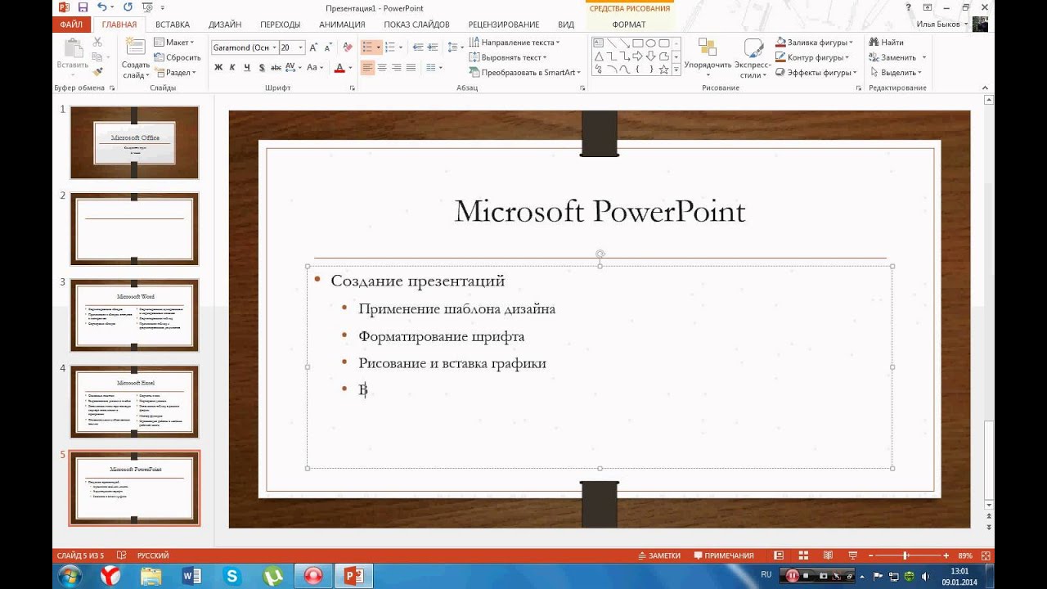
Task: Select slide 3 Microsoft Word thumbnail
Action: pyautogui.click(x=134, y=315)
